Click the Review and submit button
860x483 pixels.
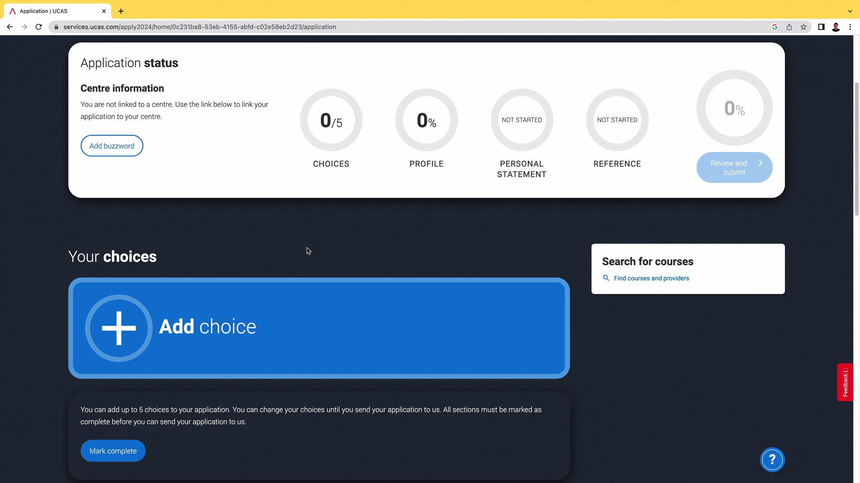click(734, 168)
